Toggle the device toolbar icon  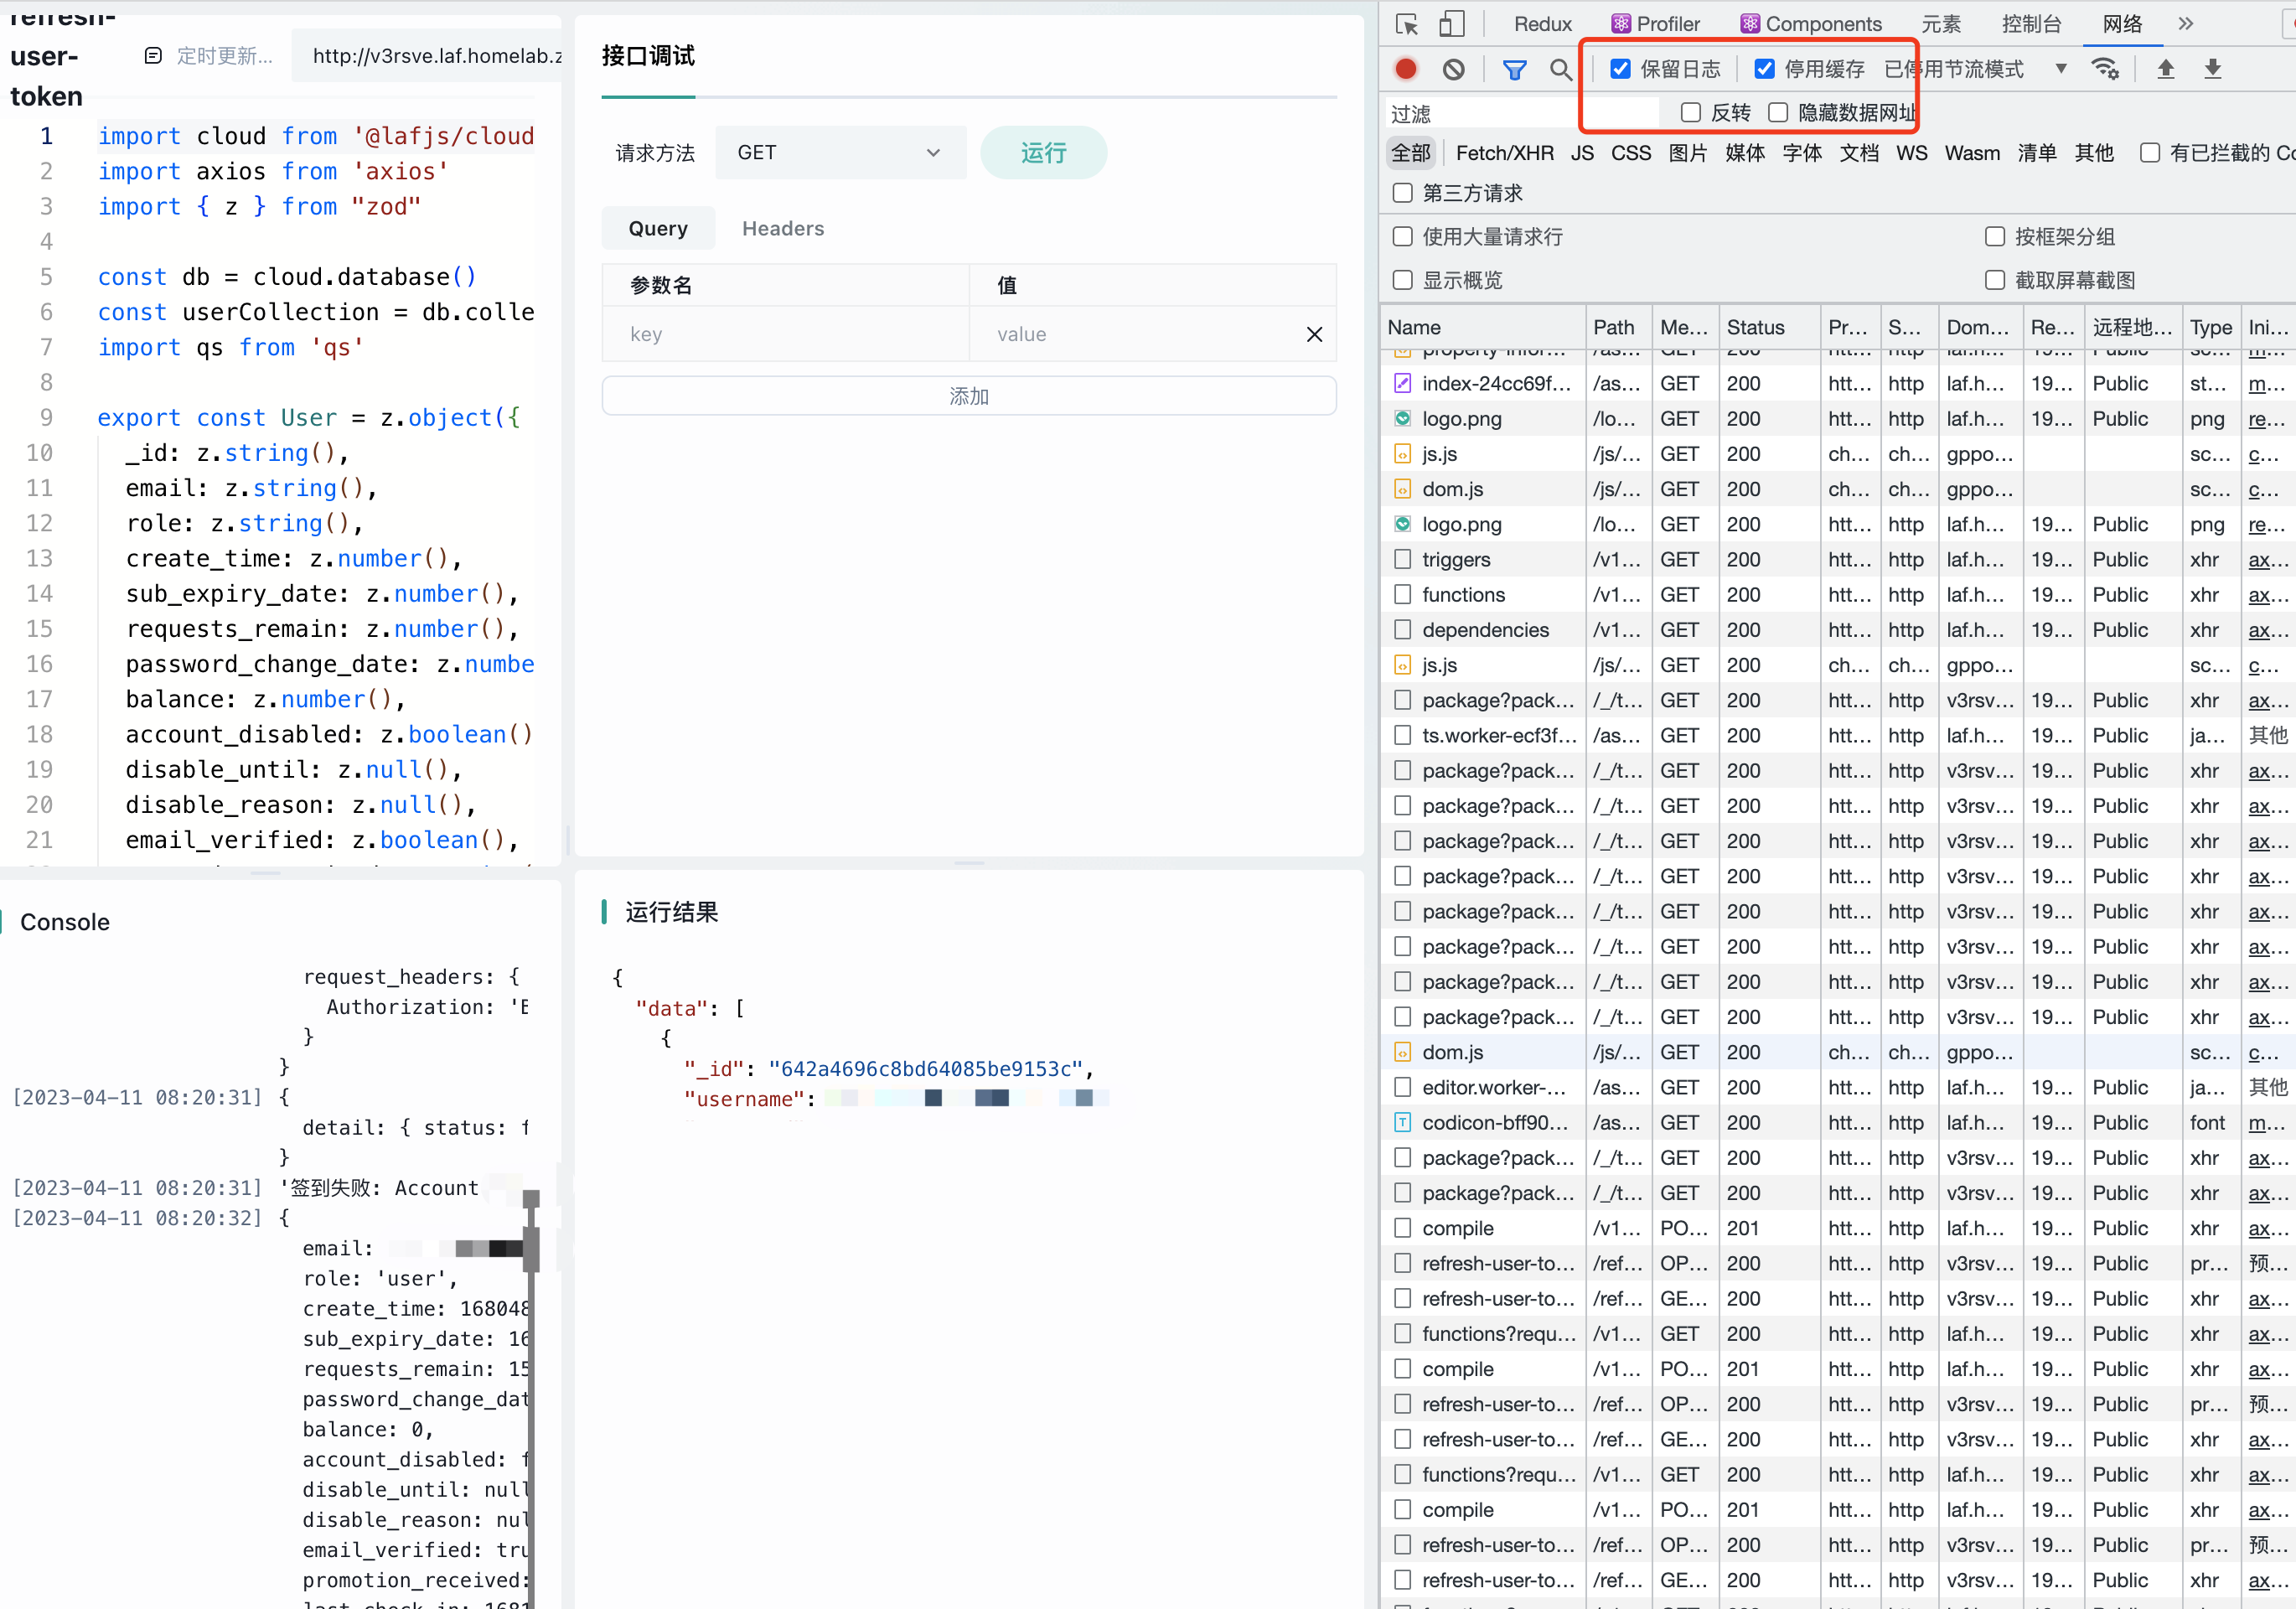tap(1451, 24)
